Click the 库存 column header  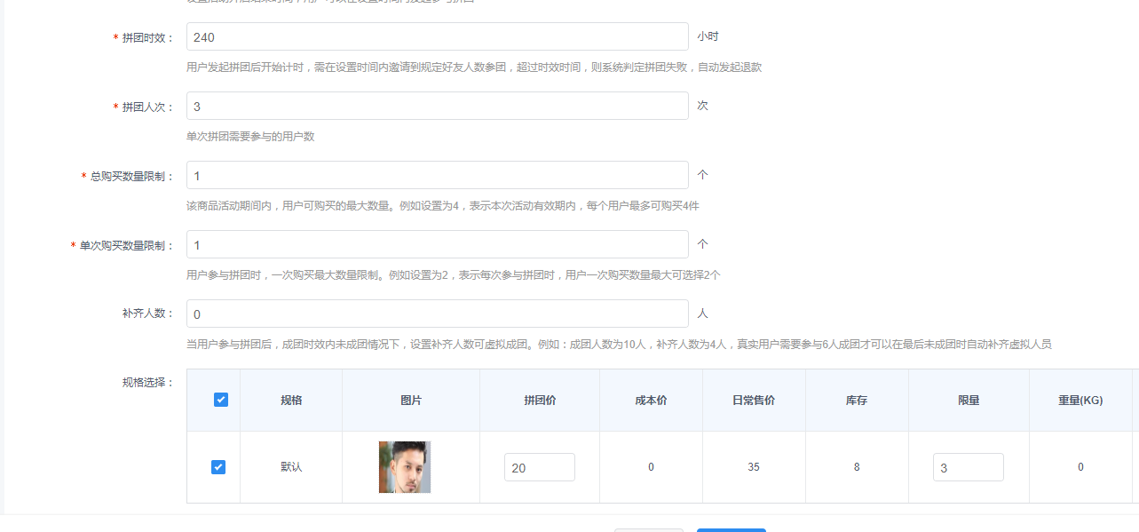coord(857,401)
